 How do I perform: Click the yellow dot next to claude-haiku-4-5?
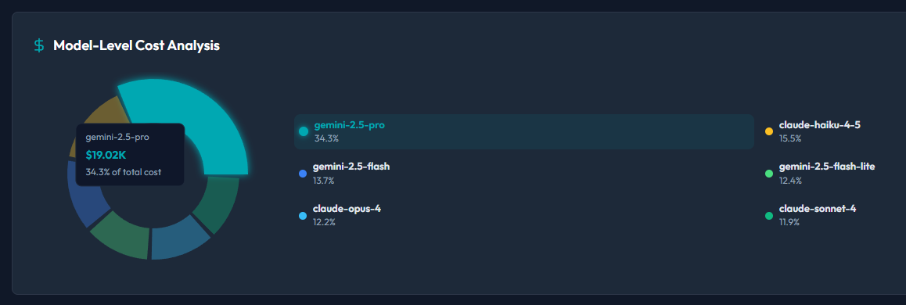pyautogui.click(x=769, y=131)
